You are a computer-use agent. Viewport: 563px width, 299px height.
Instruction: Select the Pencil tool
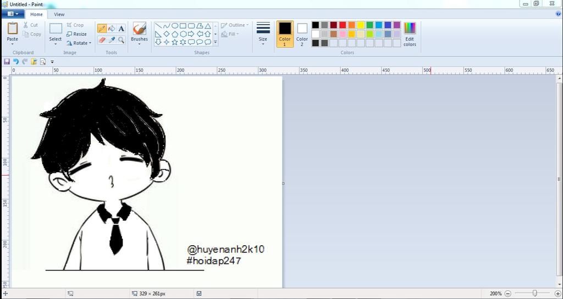pos(102,29)
